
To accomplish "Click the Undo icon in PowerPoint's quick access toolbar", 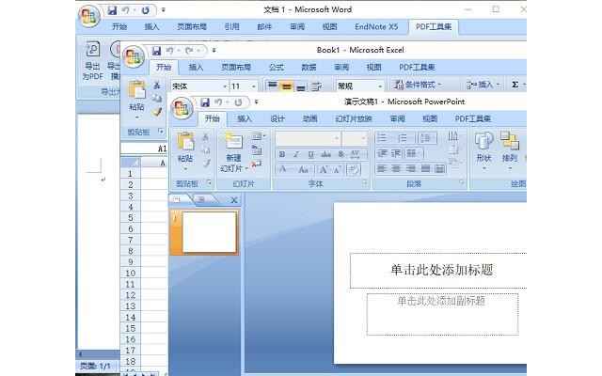I will (x=218, y=102).
